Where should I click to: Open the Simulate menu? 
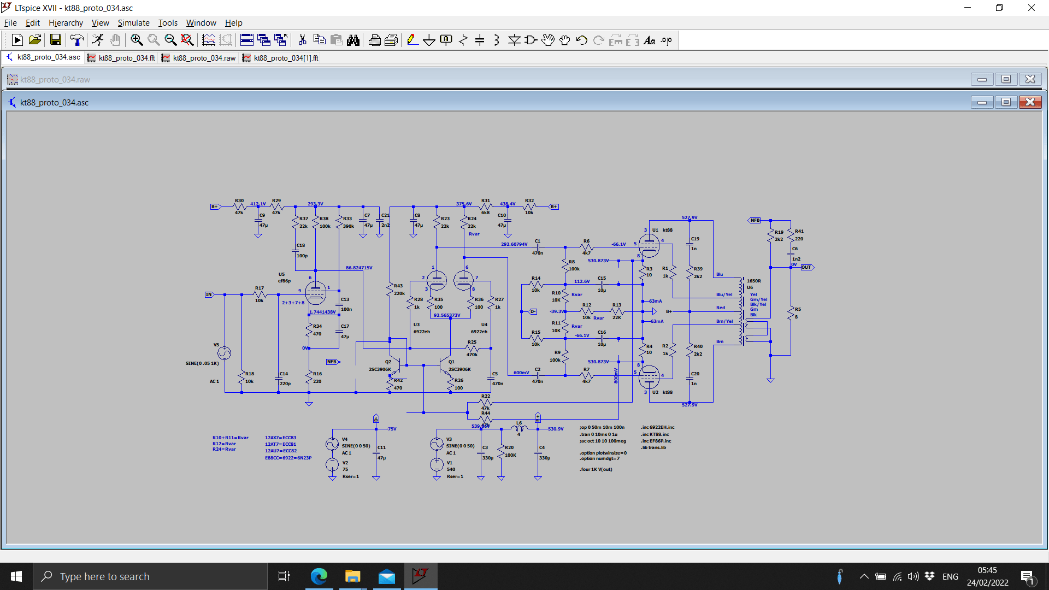(x=133, y=23)
